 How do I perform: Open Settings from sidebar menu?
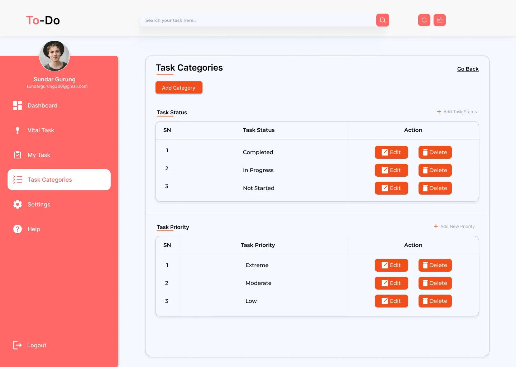click(59, 204)
